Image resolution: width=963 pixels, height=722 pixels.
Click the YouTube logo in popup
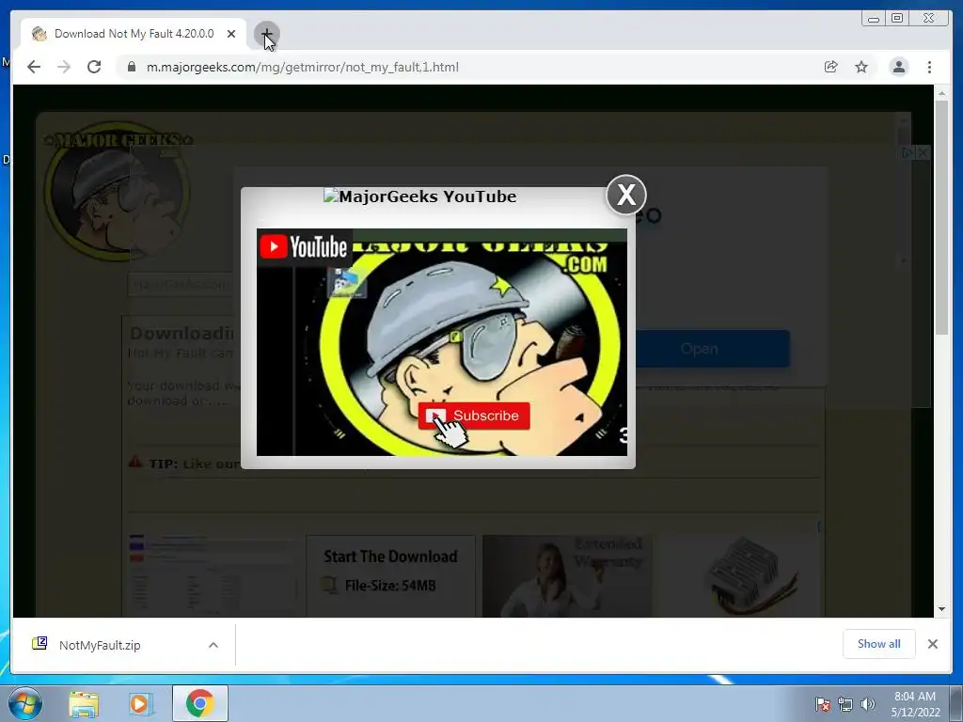[304, 247]
